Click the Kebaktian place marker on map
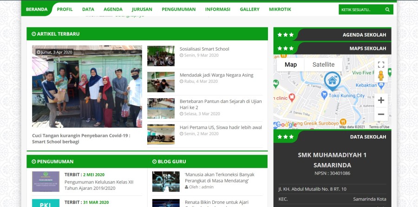The width and height of the screenshot is (418, 207). coord(381,85)
